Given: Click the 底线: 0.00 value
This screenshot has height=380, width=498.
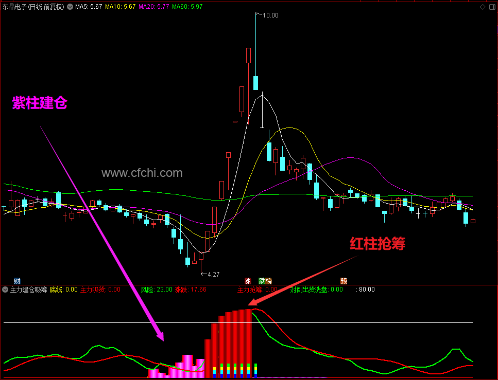Looking at the screenshot, I should (x=63, y=289).
